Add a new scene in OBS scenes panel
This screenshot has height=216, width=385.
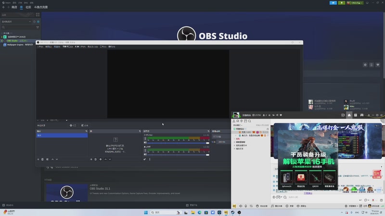pos(38,159)
